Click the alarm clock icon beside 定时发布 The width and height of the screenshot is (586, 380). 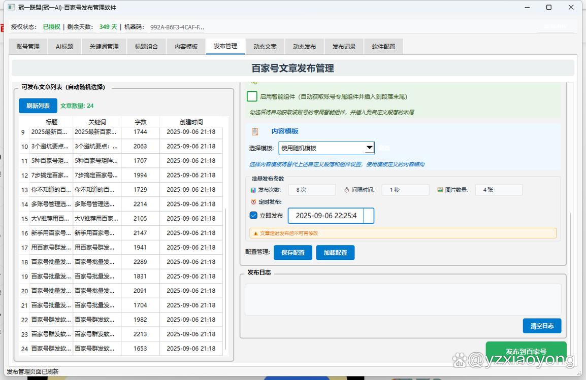[x=253, y=202]
